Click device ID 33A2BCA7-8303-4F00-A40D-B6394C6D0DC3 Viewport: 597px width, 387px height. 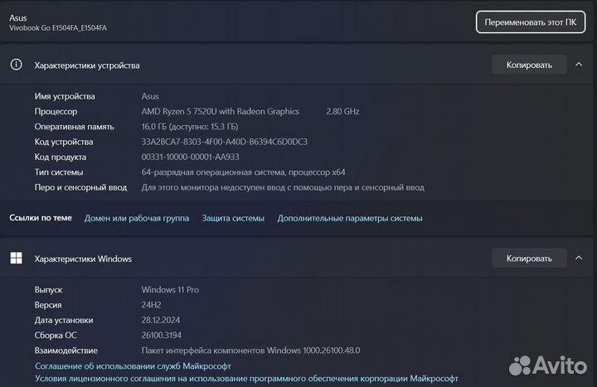point(224,142)
